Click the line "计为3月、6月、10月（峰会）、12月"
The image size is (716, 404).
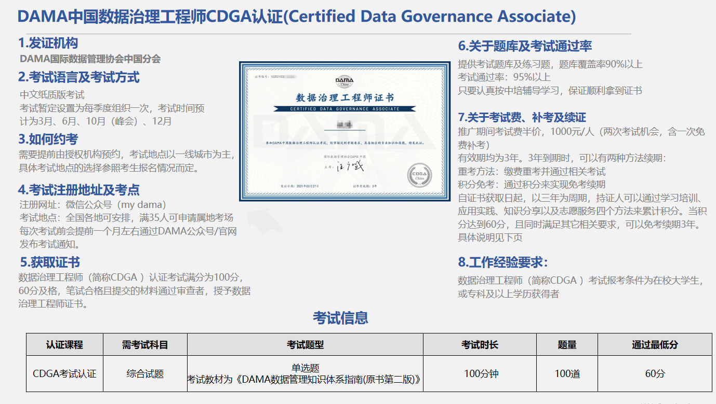[x=96, y=121]
